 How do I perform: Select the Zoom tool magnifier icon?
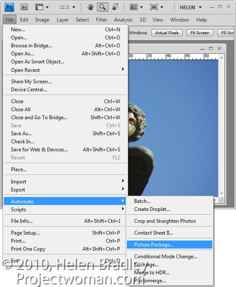(102, 7)
